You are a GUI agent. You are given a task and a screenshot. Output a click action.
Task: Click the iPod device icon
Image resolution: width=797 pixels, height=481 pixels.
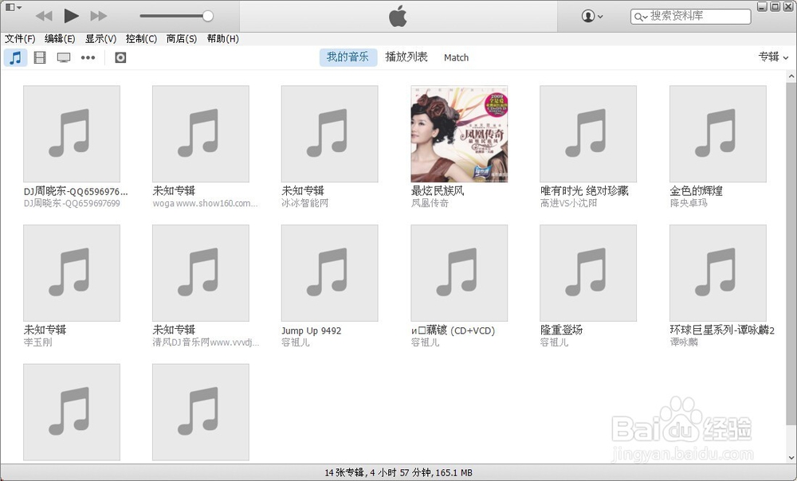click(x=120, y=57)
